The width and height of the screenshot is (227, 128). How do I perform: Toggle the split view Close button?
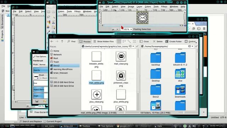(144, 42)
